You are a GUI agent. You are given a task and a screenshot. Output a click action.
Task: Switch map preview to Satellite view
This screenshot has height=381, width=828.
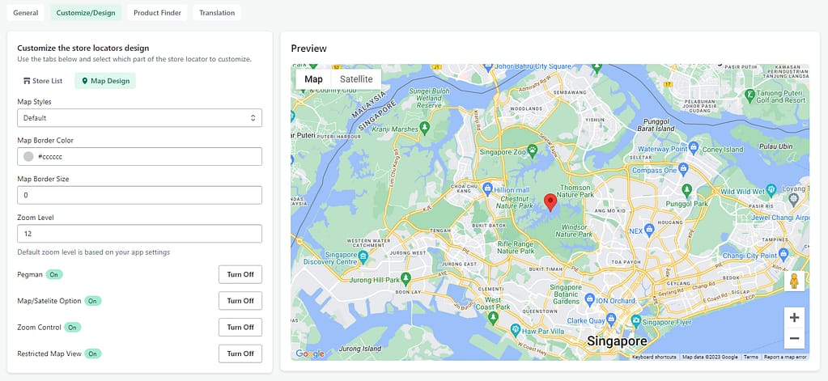click(356, 79)
